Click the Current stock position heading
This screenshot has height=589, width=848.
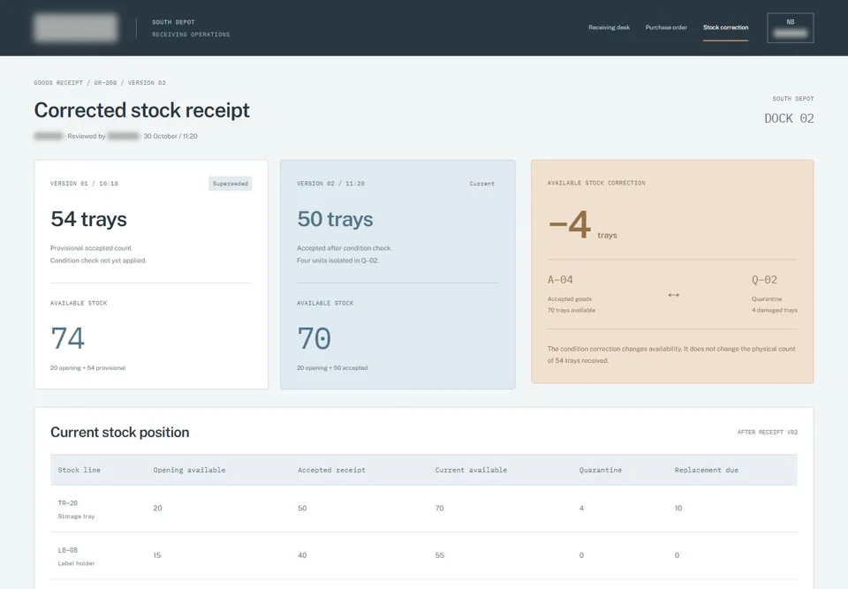click(x=120, y=432)
